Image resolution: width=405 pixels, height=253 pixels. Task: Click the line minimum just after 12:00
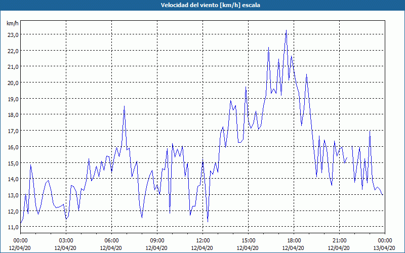(x=208, y=222)
